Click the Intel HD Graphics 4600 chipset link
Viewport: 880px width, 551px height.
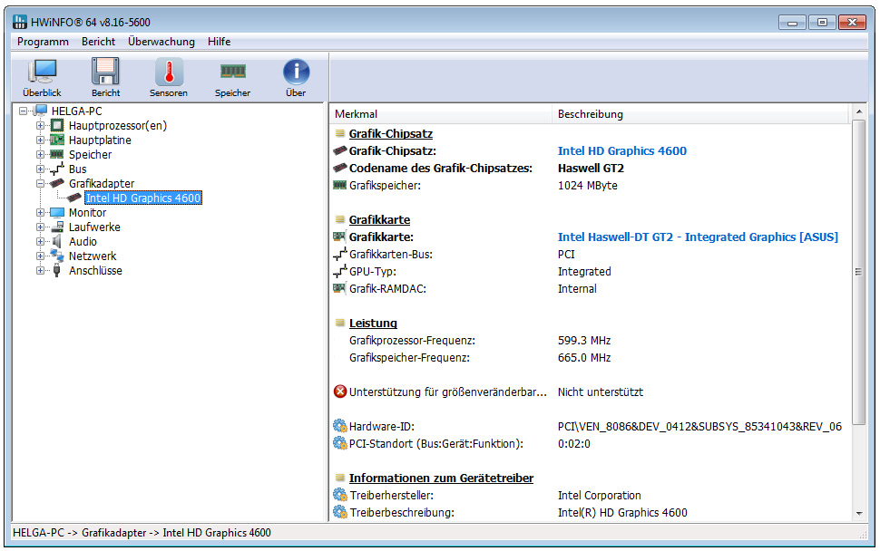[621, 151]
